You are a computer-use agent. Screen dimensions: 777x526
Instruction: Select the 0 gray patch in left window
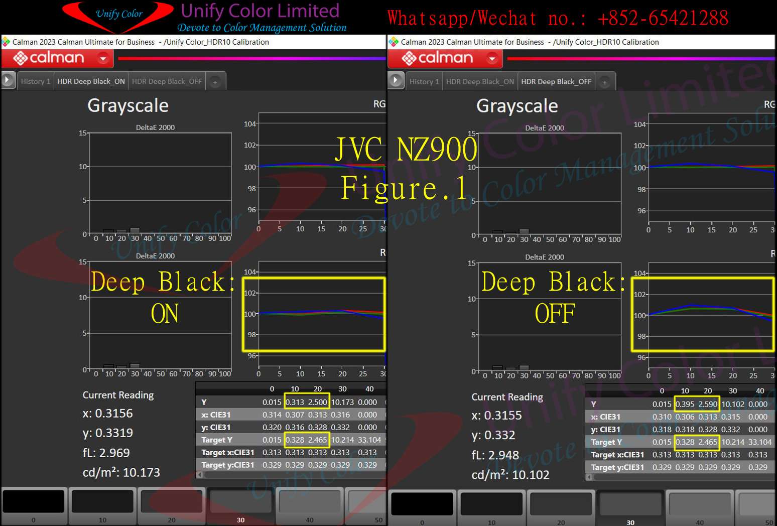(34, 505)
